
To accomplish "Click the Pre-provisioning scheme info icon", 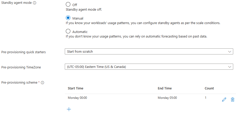I will click(42, 83).
